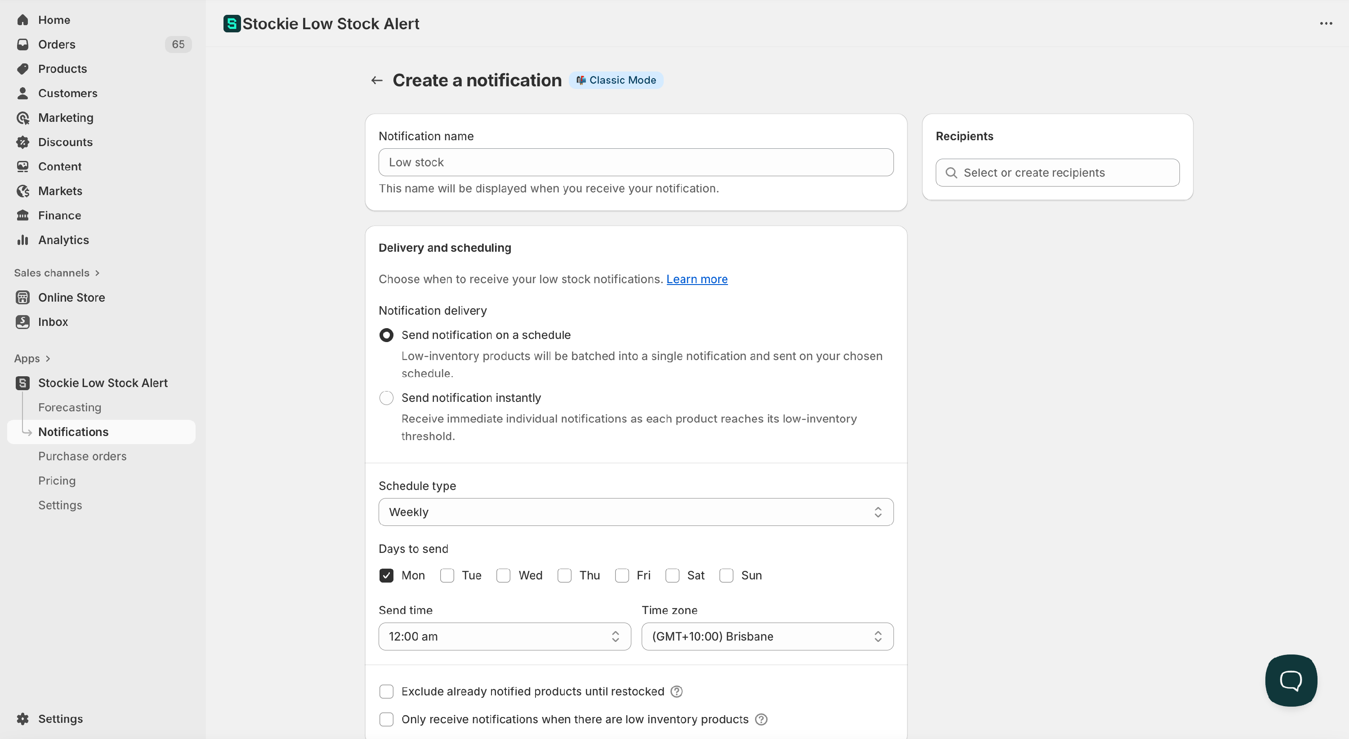Image resolution: width=1349 pixels, height=739 pixels.
Task: Click the help icon beside Only receive notifications
Action: [761, 719]
